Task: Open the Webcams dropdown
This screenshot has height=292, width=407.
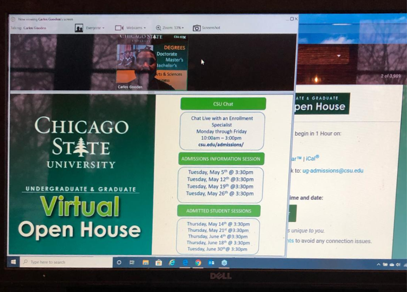Action: click(130, 28)
